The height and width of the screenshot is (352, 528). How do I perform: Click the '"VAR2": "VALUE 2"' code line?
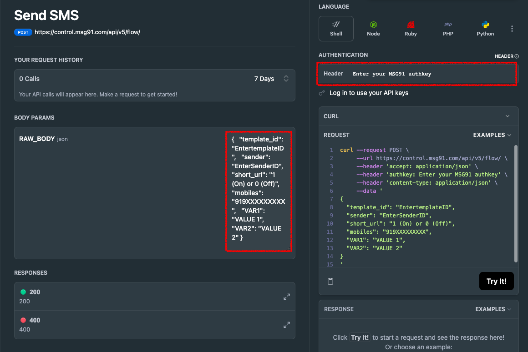pyautogui.click(x=374, y=248)
